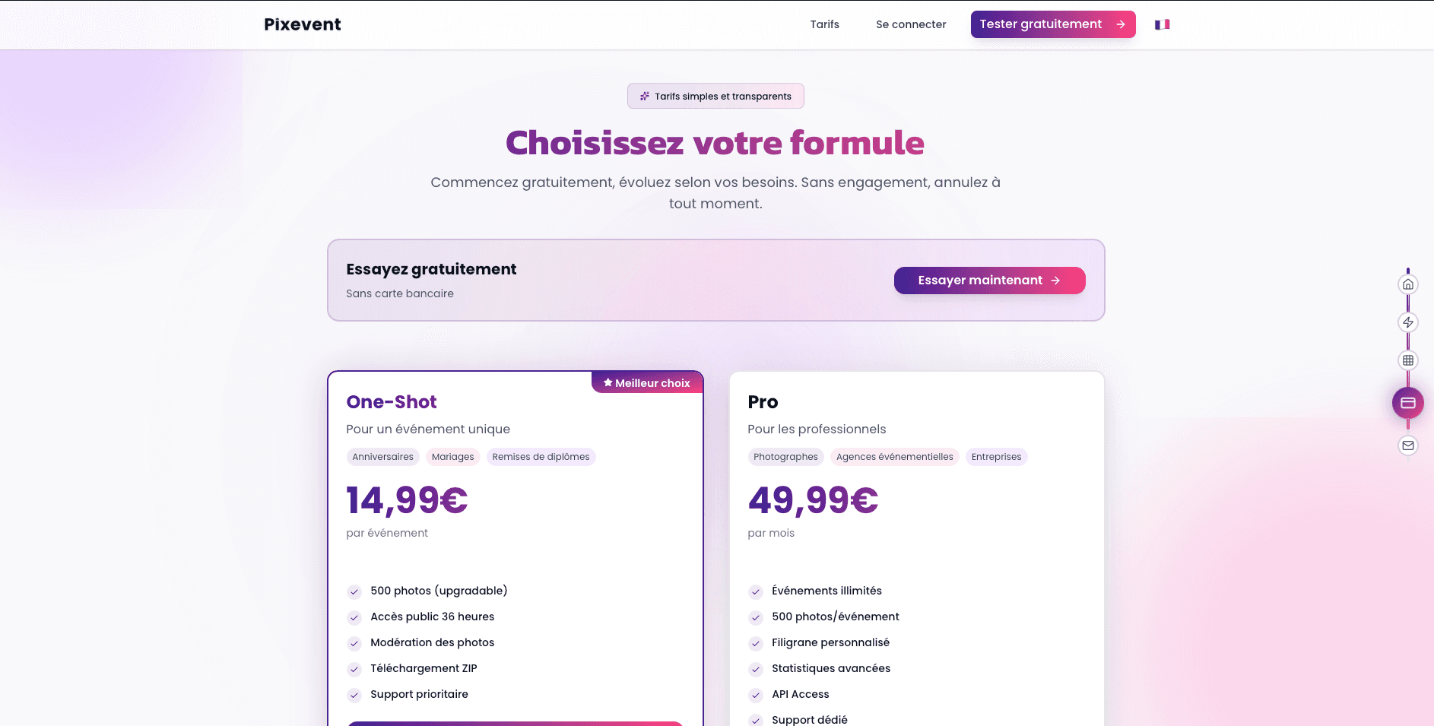Click the grid icon in side navigation
This screenshot has height=726, width=1434.
point(1408,360)
